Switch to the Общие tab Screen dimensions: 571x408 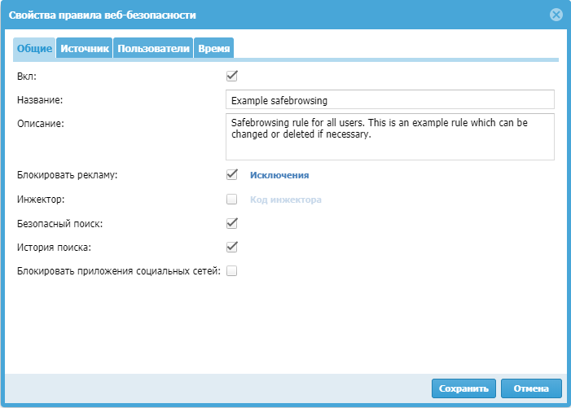(35, 49)
